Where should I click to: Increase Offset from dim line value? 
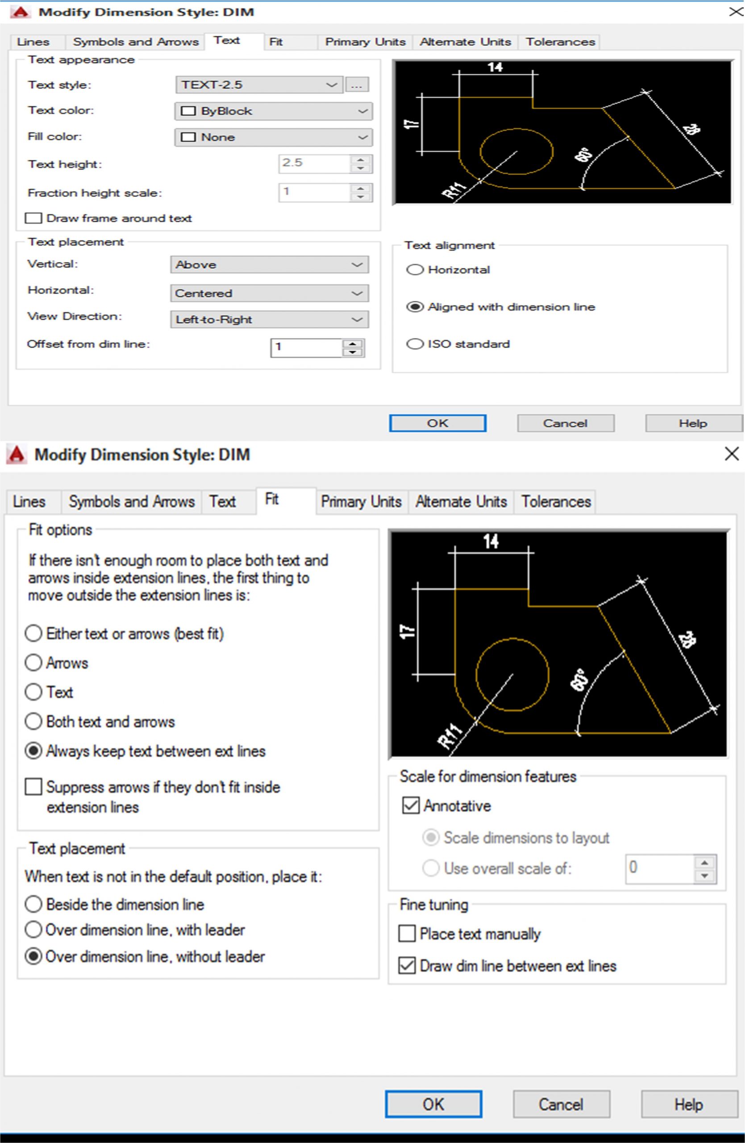tap(353, 343)
